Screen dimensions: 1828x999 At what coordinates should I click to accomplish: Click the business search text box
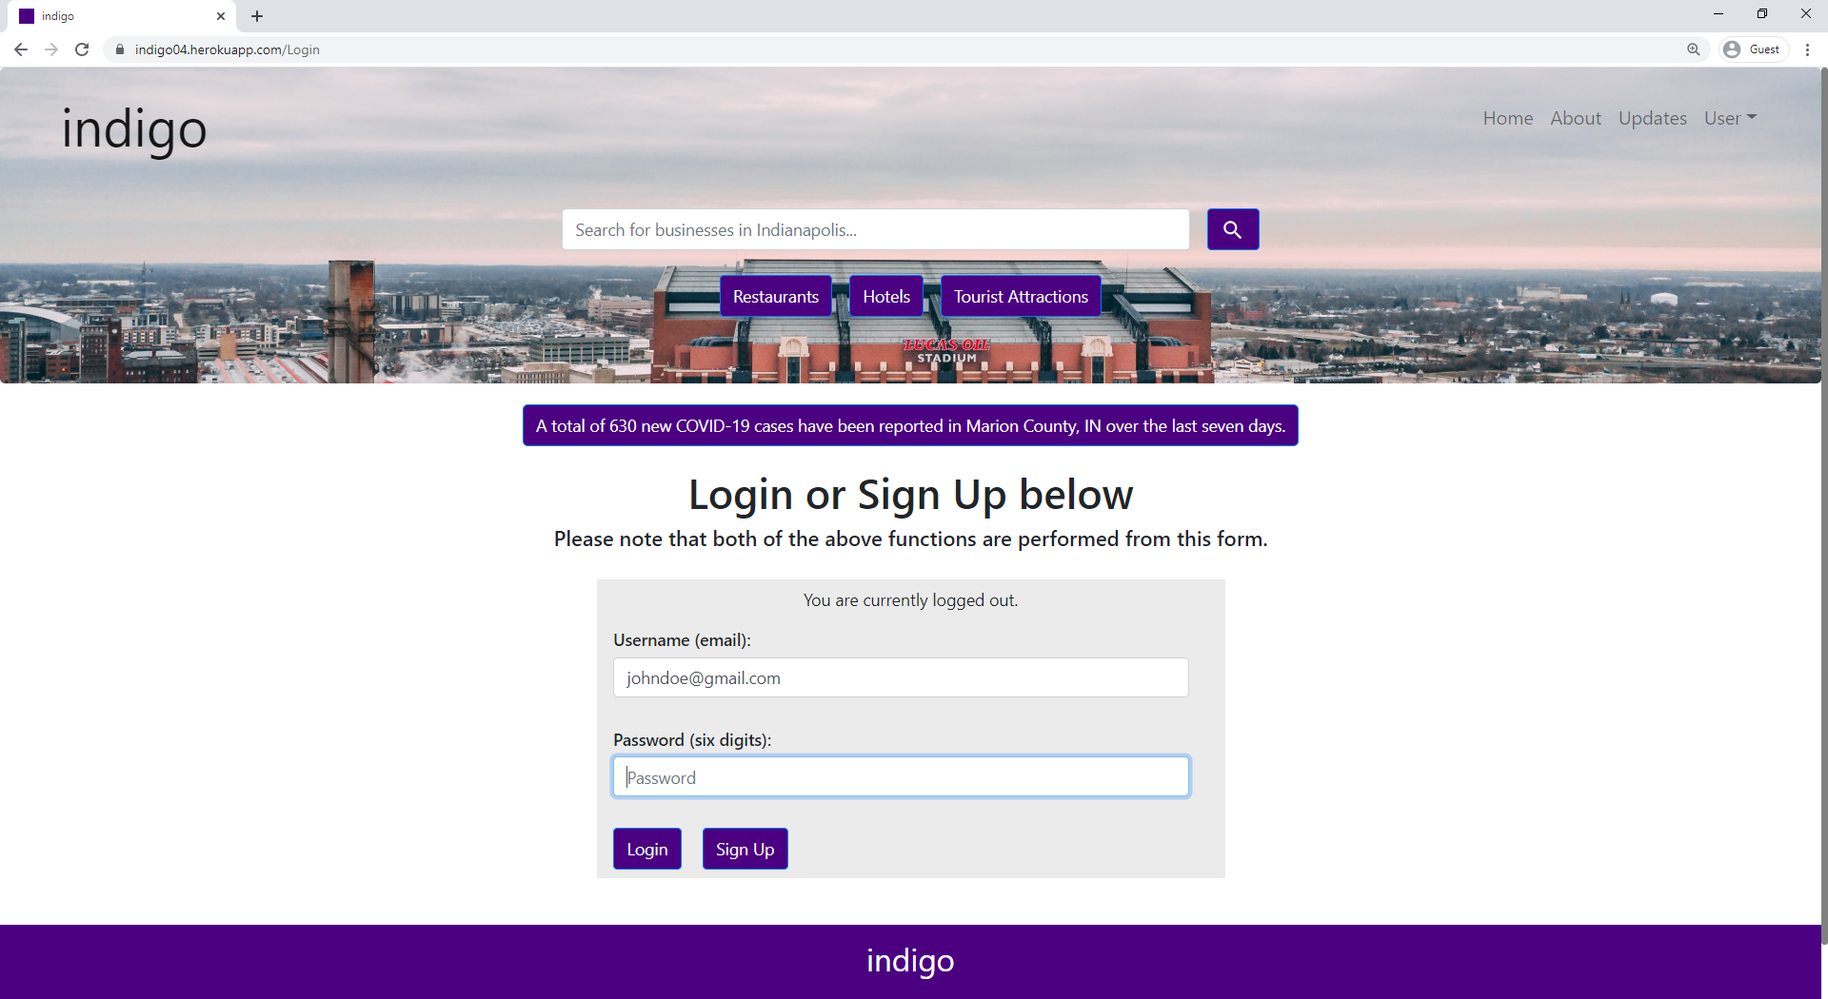[x=876, y=229]
